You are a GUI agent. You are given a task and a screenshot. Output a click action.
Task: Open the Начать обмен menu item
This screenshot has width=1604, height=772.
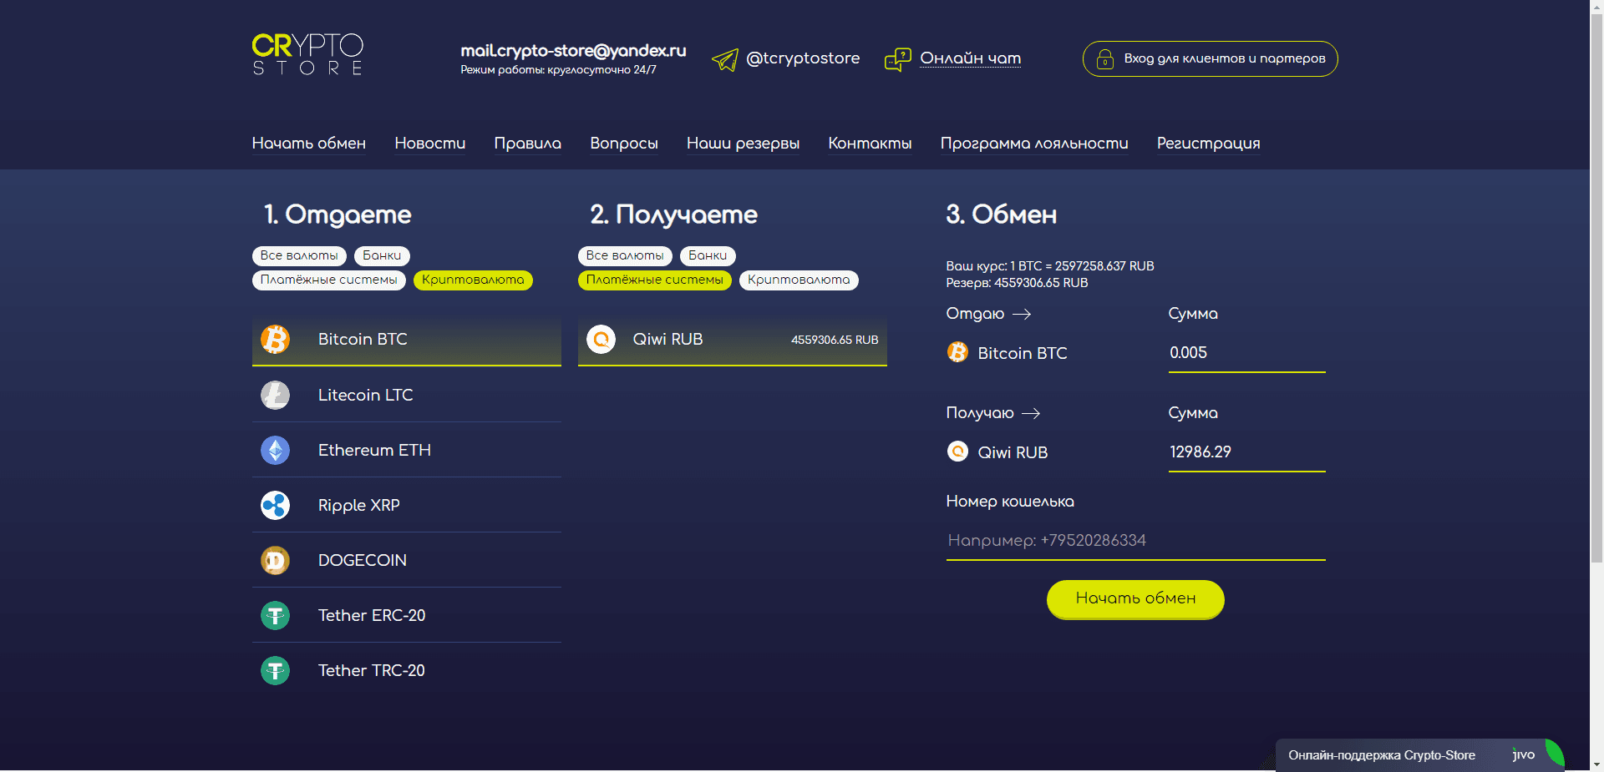coord(309,144)
